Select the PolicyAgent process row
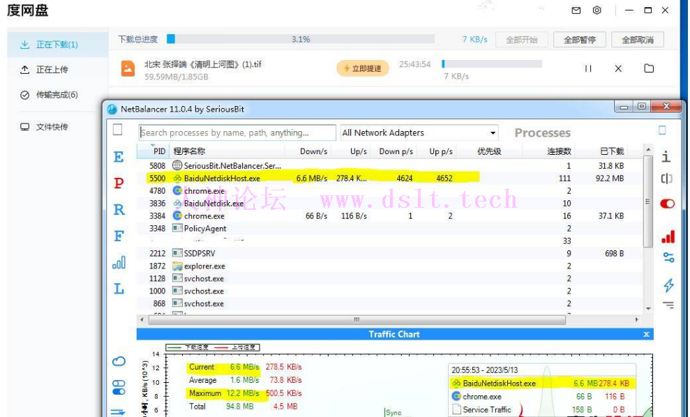 [x=390, y=228]
